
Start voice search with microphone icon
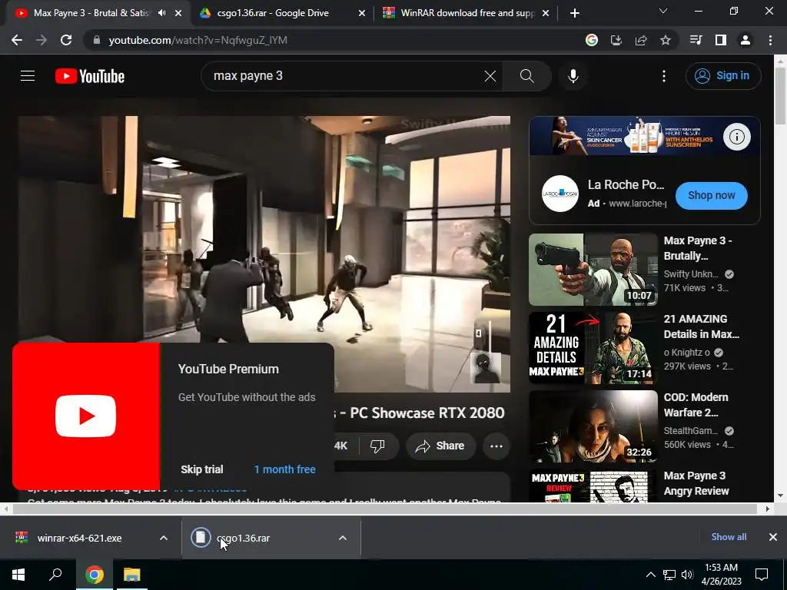coord(573,76)
